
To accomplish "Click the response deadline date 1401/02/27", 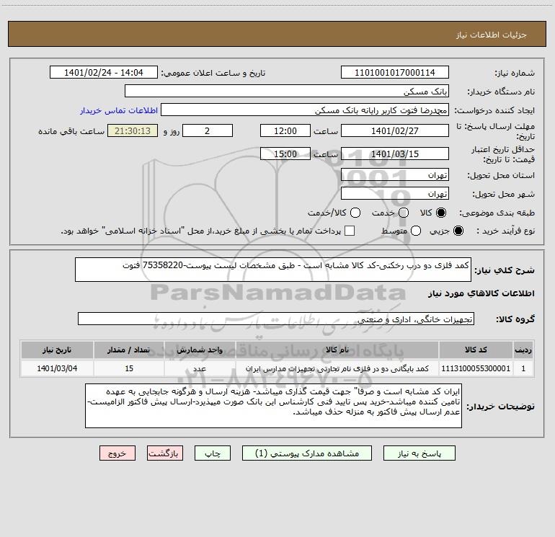I will tap(395, 130).
